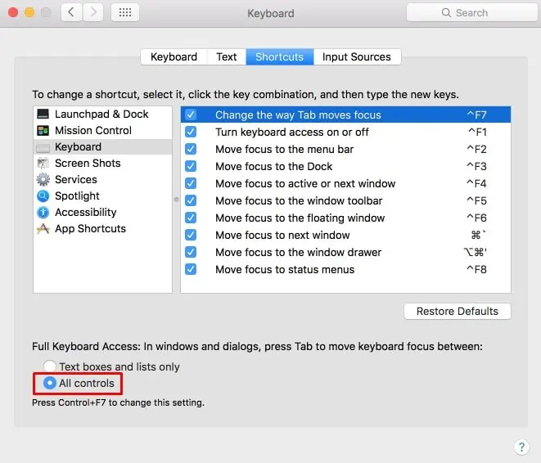Screen dimensions: 541x463
Task: Open the Text tab
Action: [x=227, y=57]
